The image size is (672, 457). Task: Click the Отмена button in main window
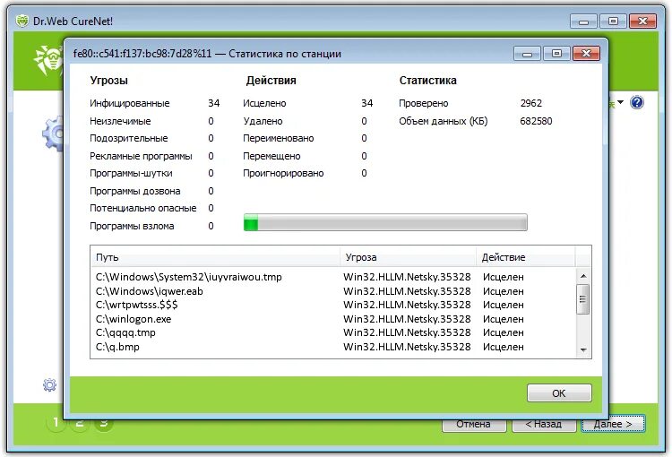tap(474, 425)
